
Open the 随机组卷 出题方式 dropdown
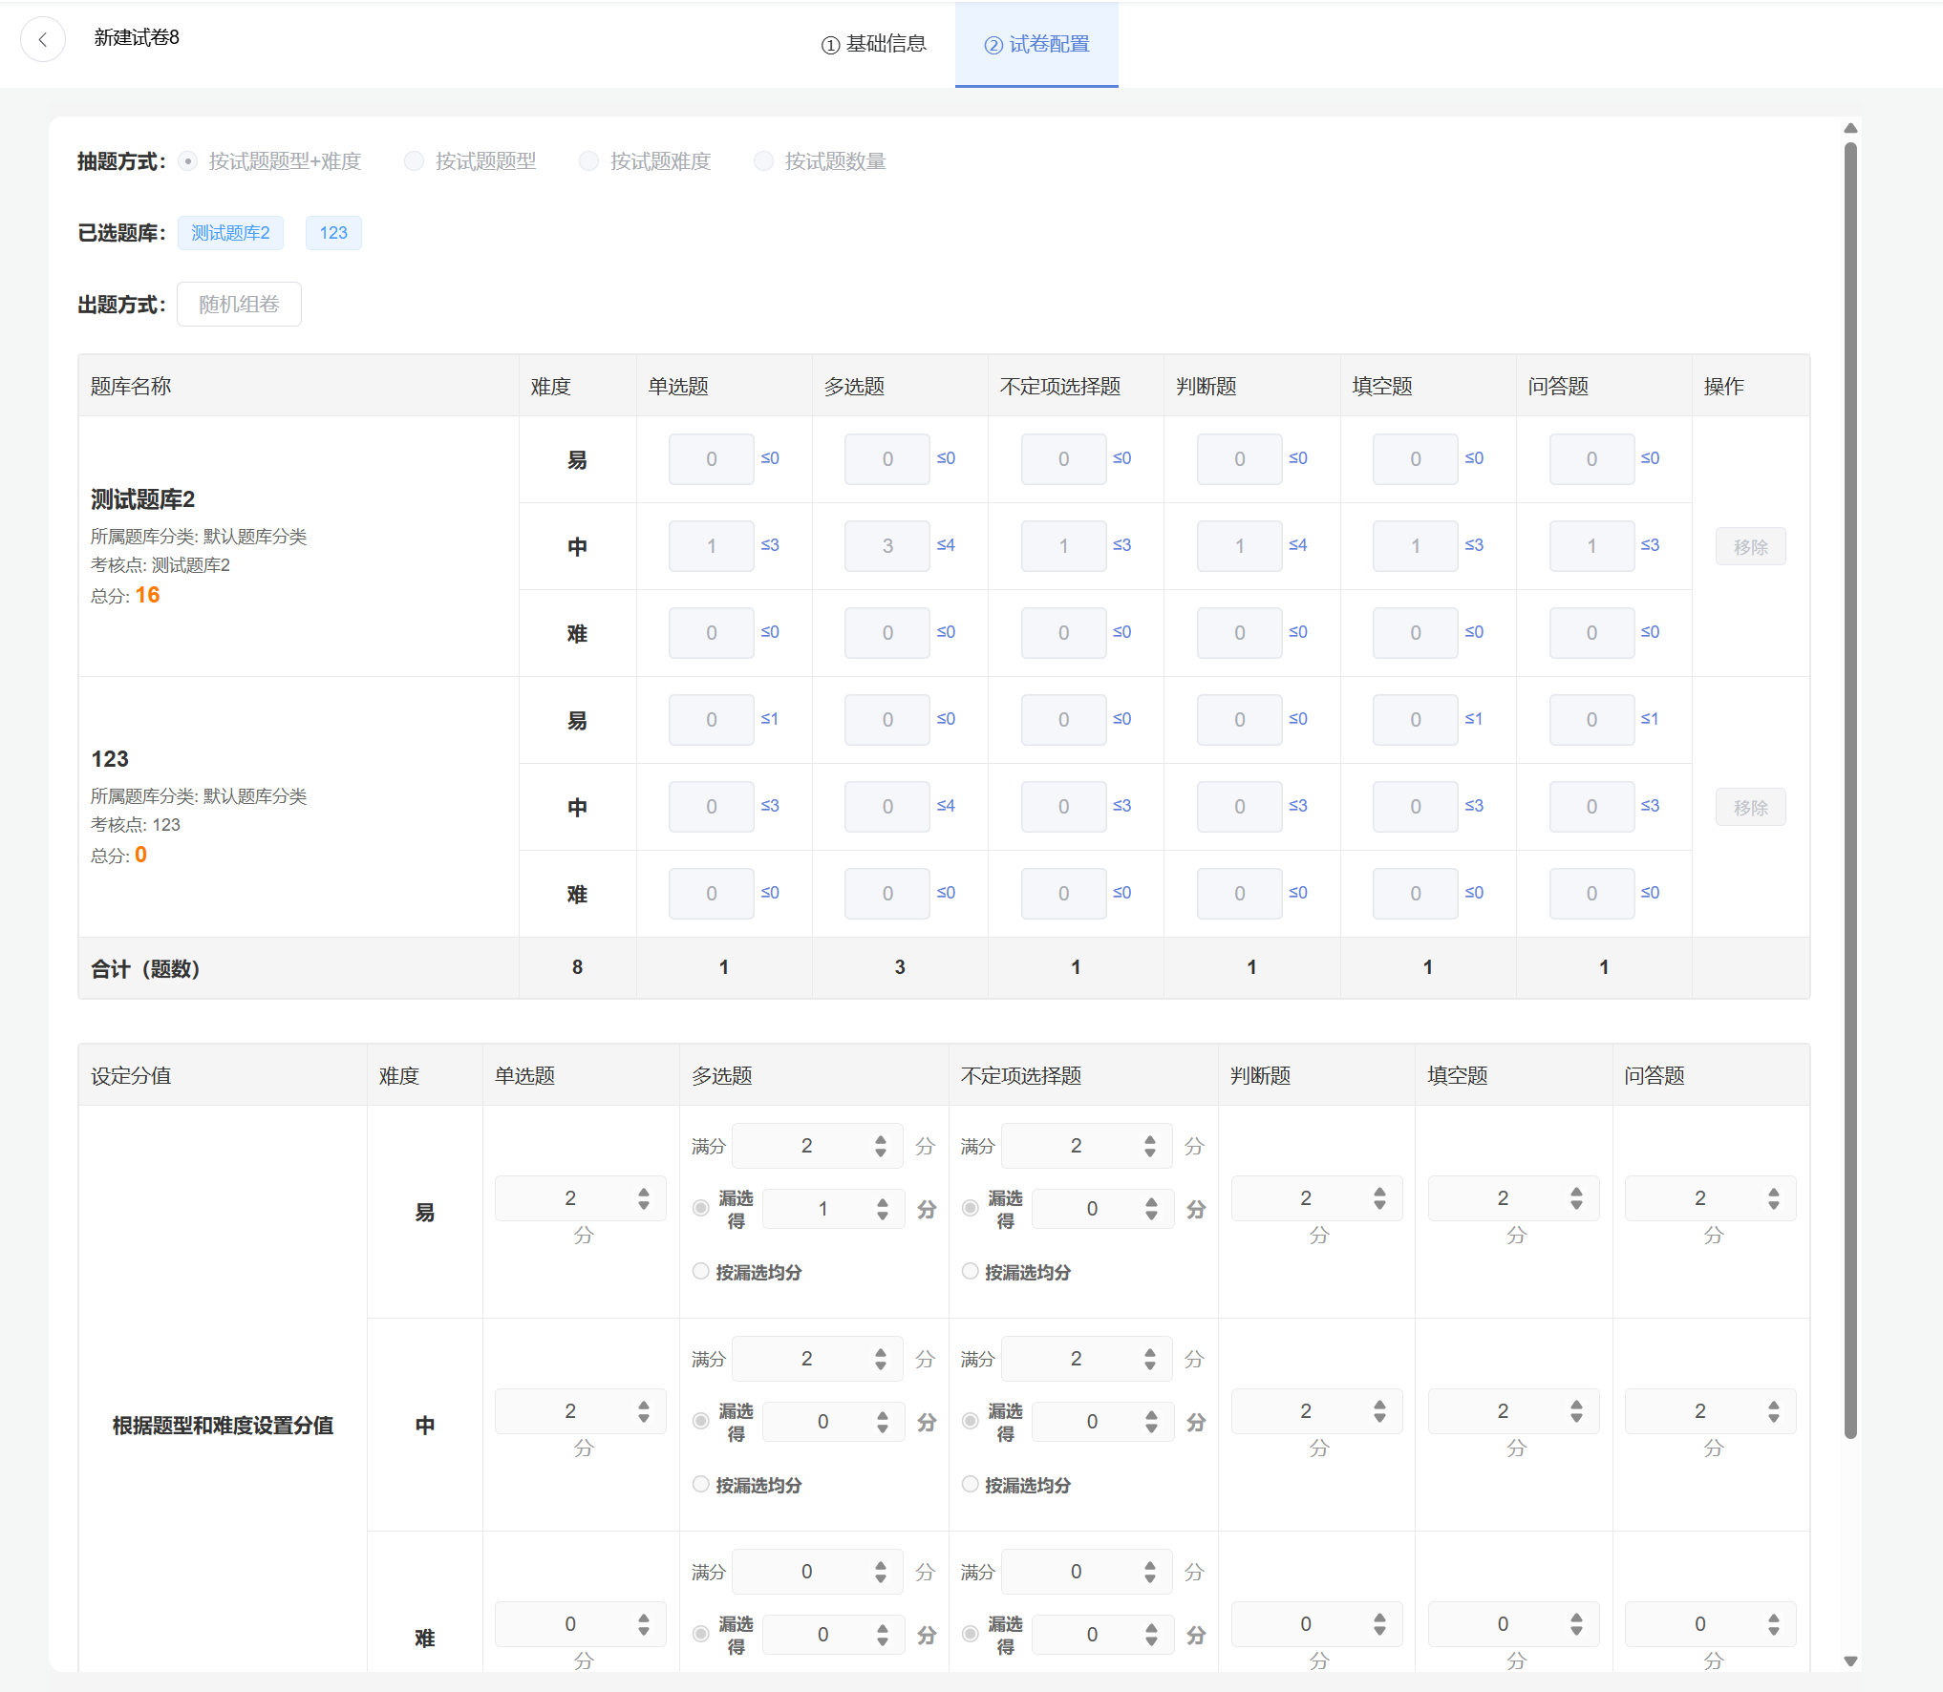pos(239,305)
